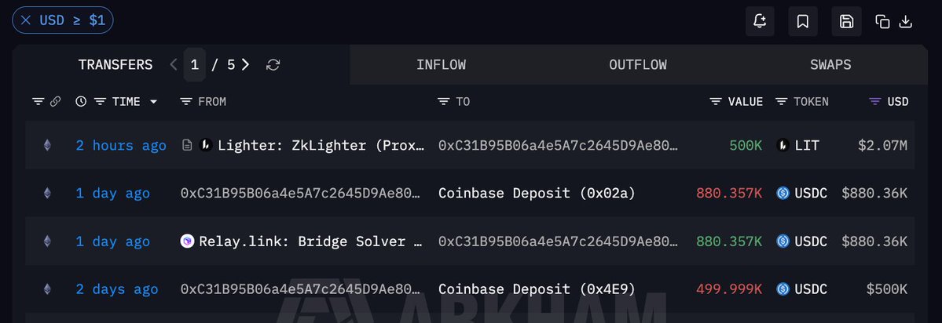Image resolution: width=942 pixels, height=323 pixels.
Task: Click the alert bell icon
Action: point(760,22)
